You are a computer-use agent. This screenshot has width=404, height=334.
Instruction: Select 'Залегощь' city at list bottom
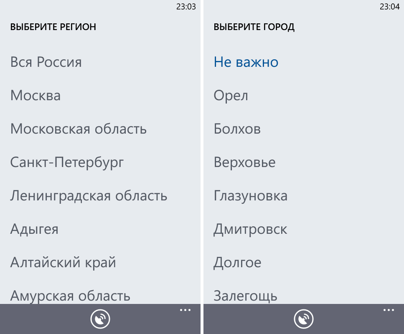[245, 296]
